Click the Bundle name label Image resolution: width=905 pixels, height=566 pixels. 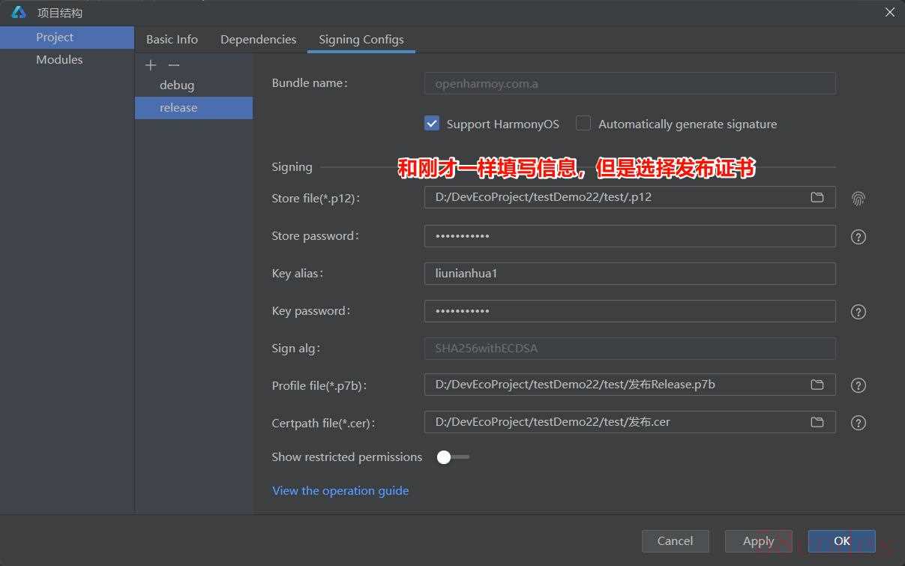pyautogui.click(x=310, y=83)
